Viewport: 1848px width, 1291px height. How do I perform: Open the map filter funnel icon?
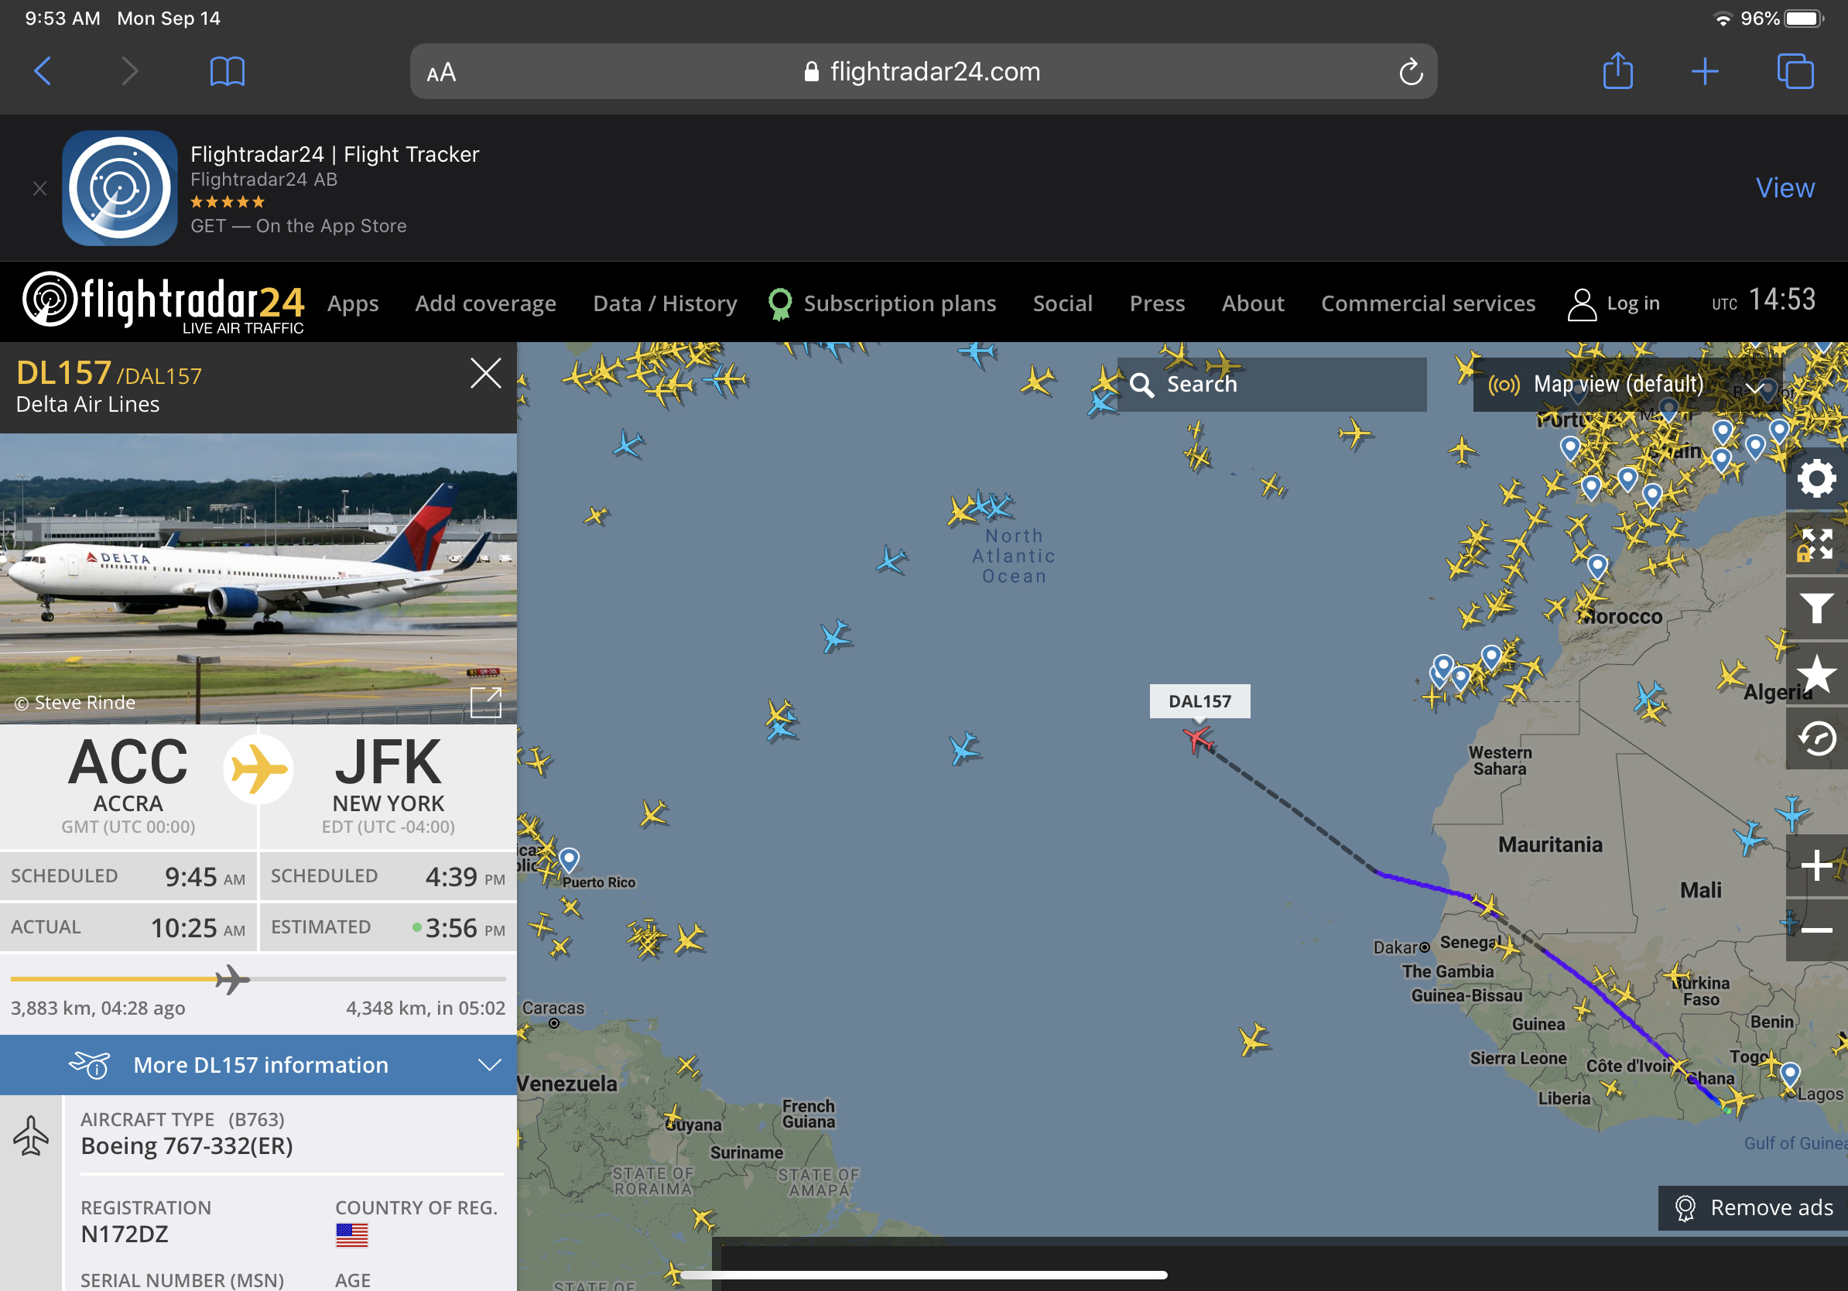[x=1816, y=609]
